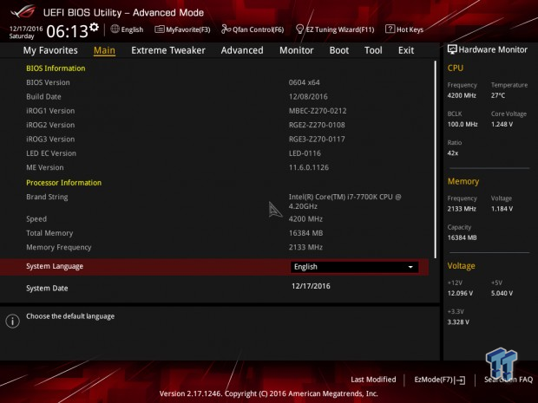Click Memory Frequency value 2133 MHz

(305, 247)
